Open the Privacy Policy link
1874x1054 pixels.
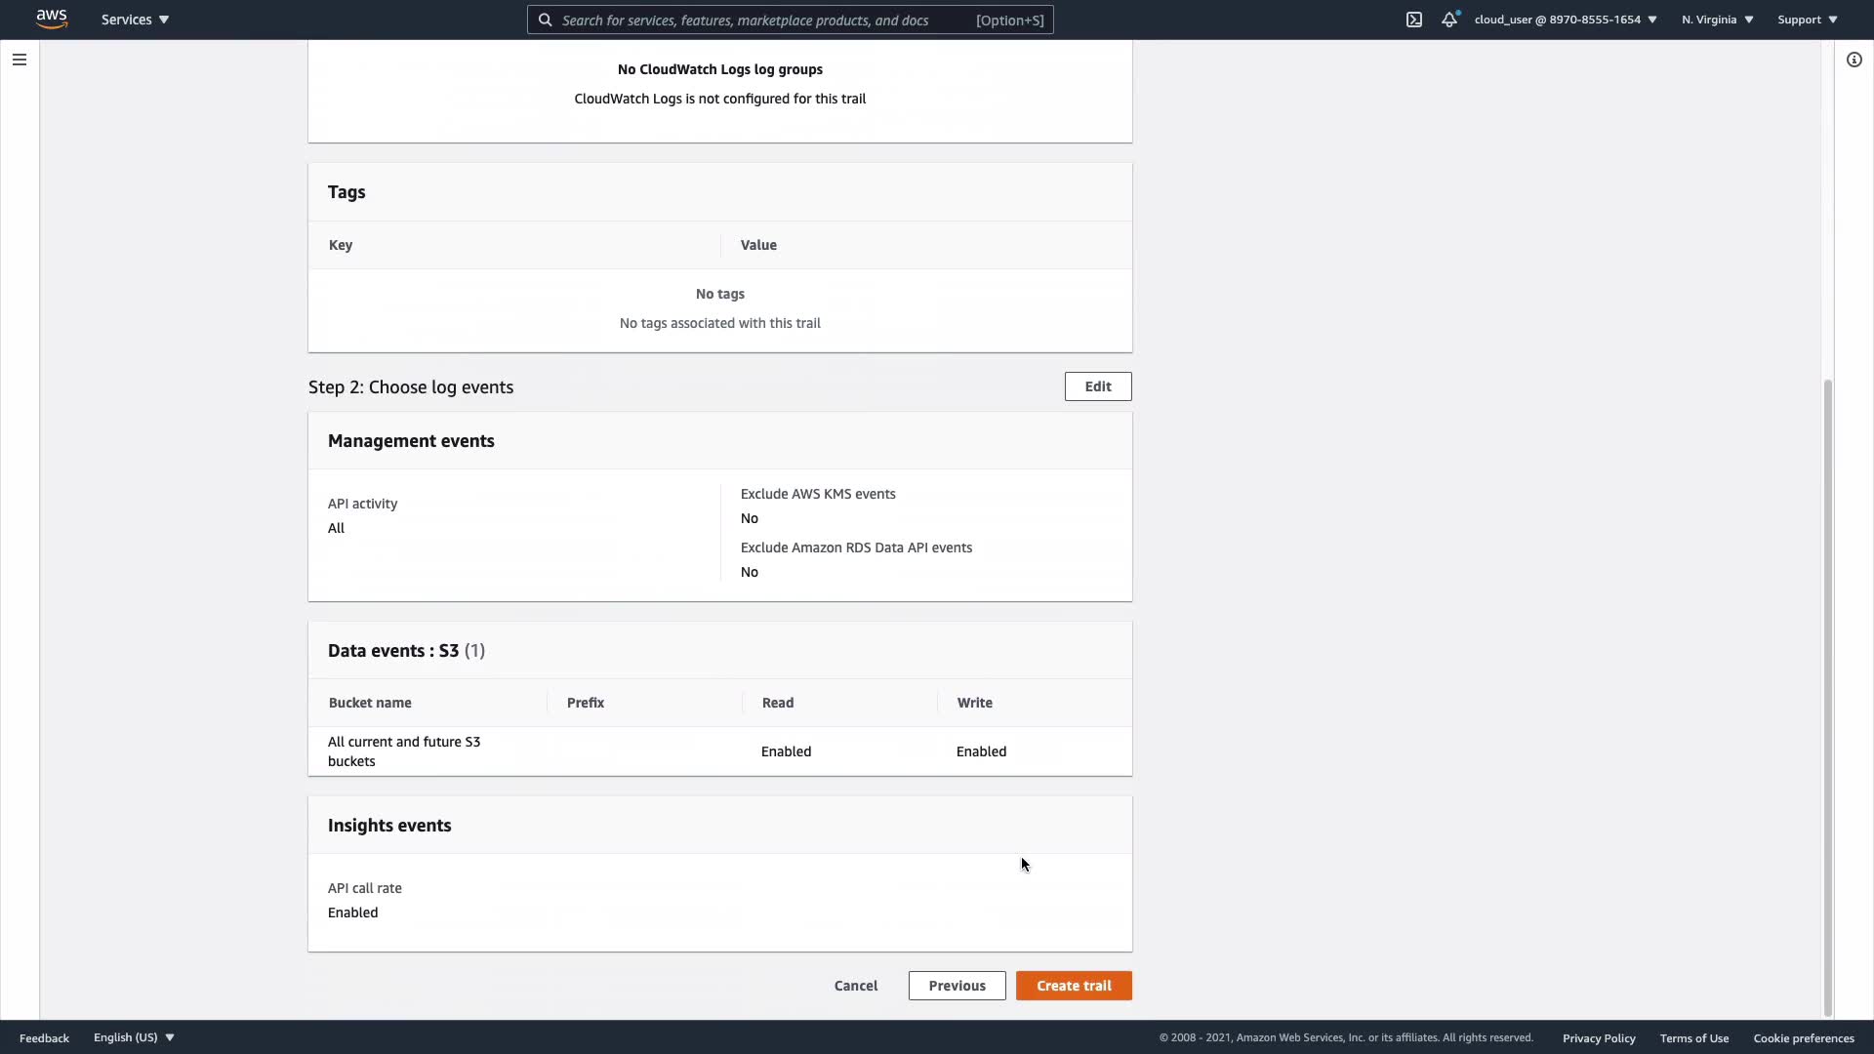pyautogui.click(x=1598, y=1037)
